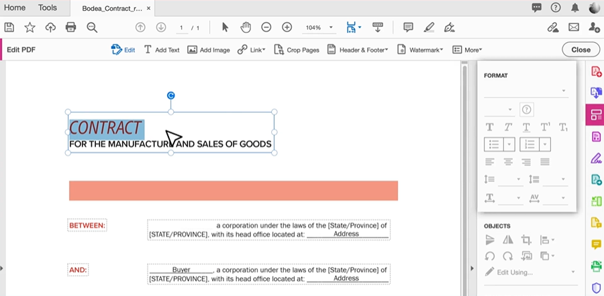The width and height of the screenshot is (604, 296).
Task: Click the Crop object icon
Action: click(x=526, y=240)
